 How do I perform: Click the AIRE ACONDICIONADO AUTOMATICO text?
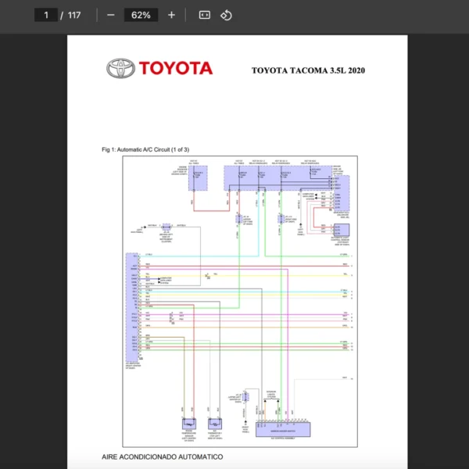[x=162, y=456]
